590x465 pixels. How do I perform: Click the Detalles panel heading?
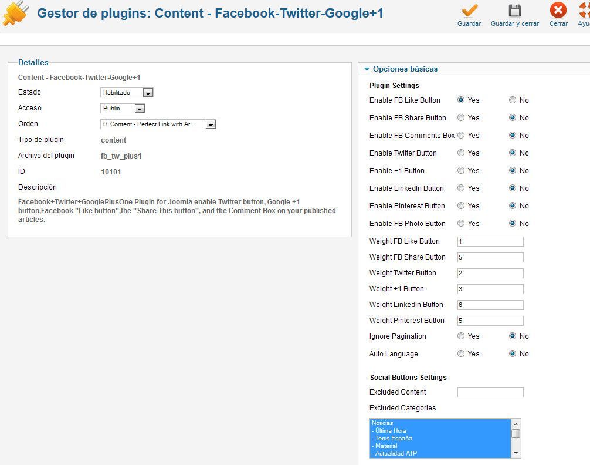(x=33, y=63)
